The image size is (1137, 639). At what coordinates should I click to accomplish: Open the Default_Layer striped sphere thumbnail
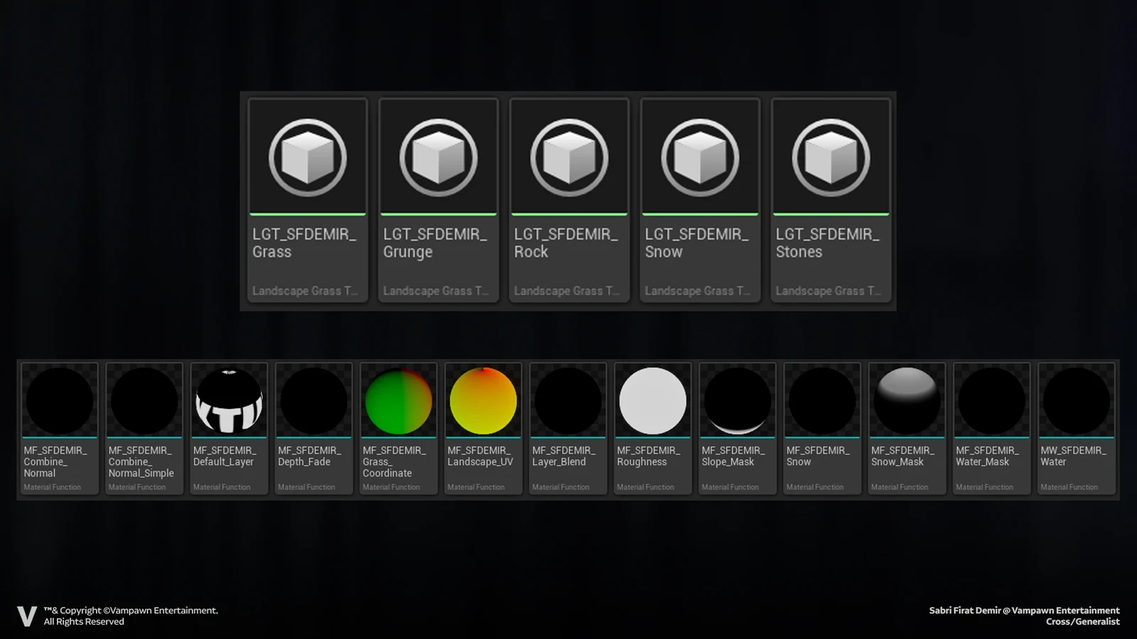click(x=229, y=401)
